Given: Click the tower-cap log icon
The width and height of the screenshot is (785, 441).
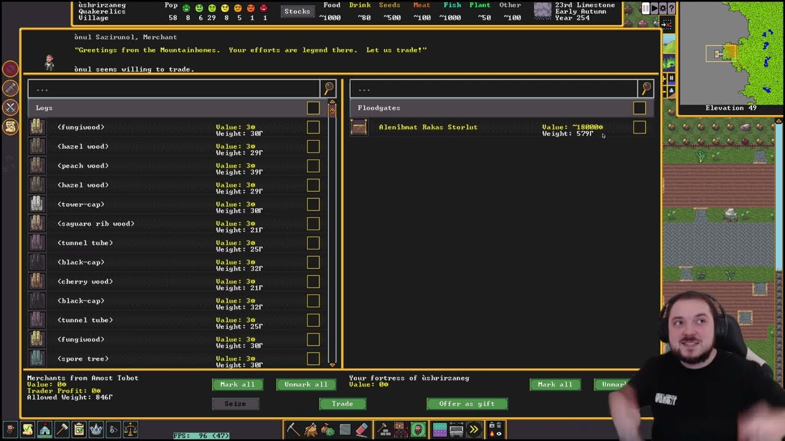Looking at the screenshot, I should click(37, 205).
